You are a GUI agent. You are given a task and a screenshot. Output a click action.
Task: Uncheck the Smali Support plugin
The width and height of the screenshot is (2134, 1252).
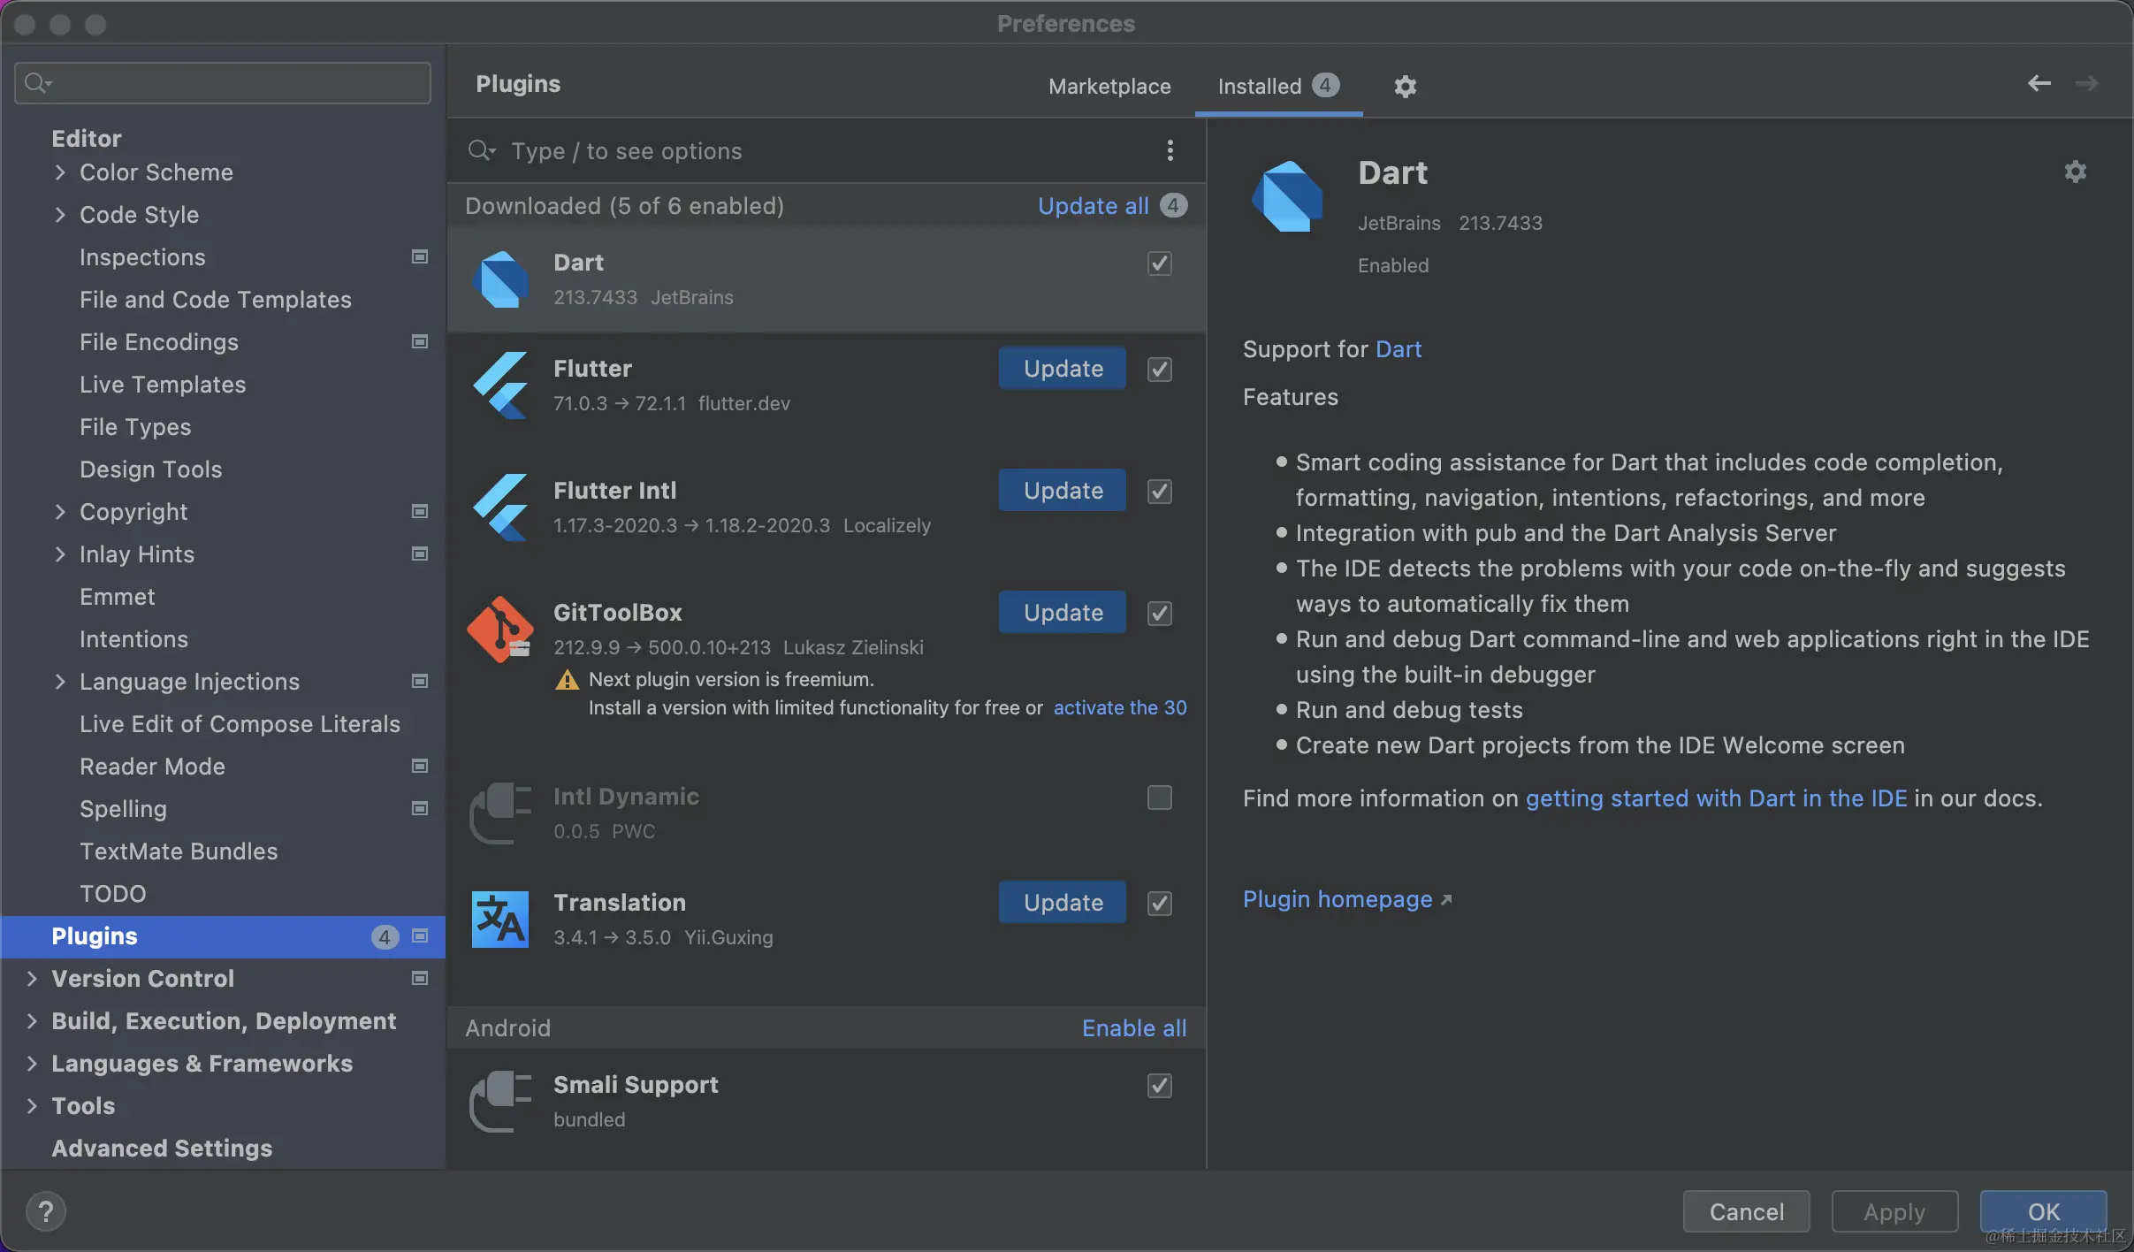pos(1159,1086)
